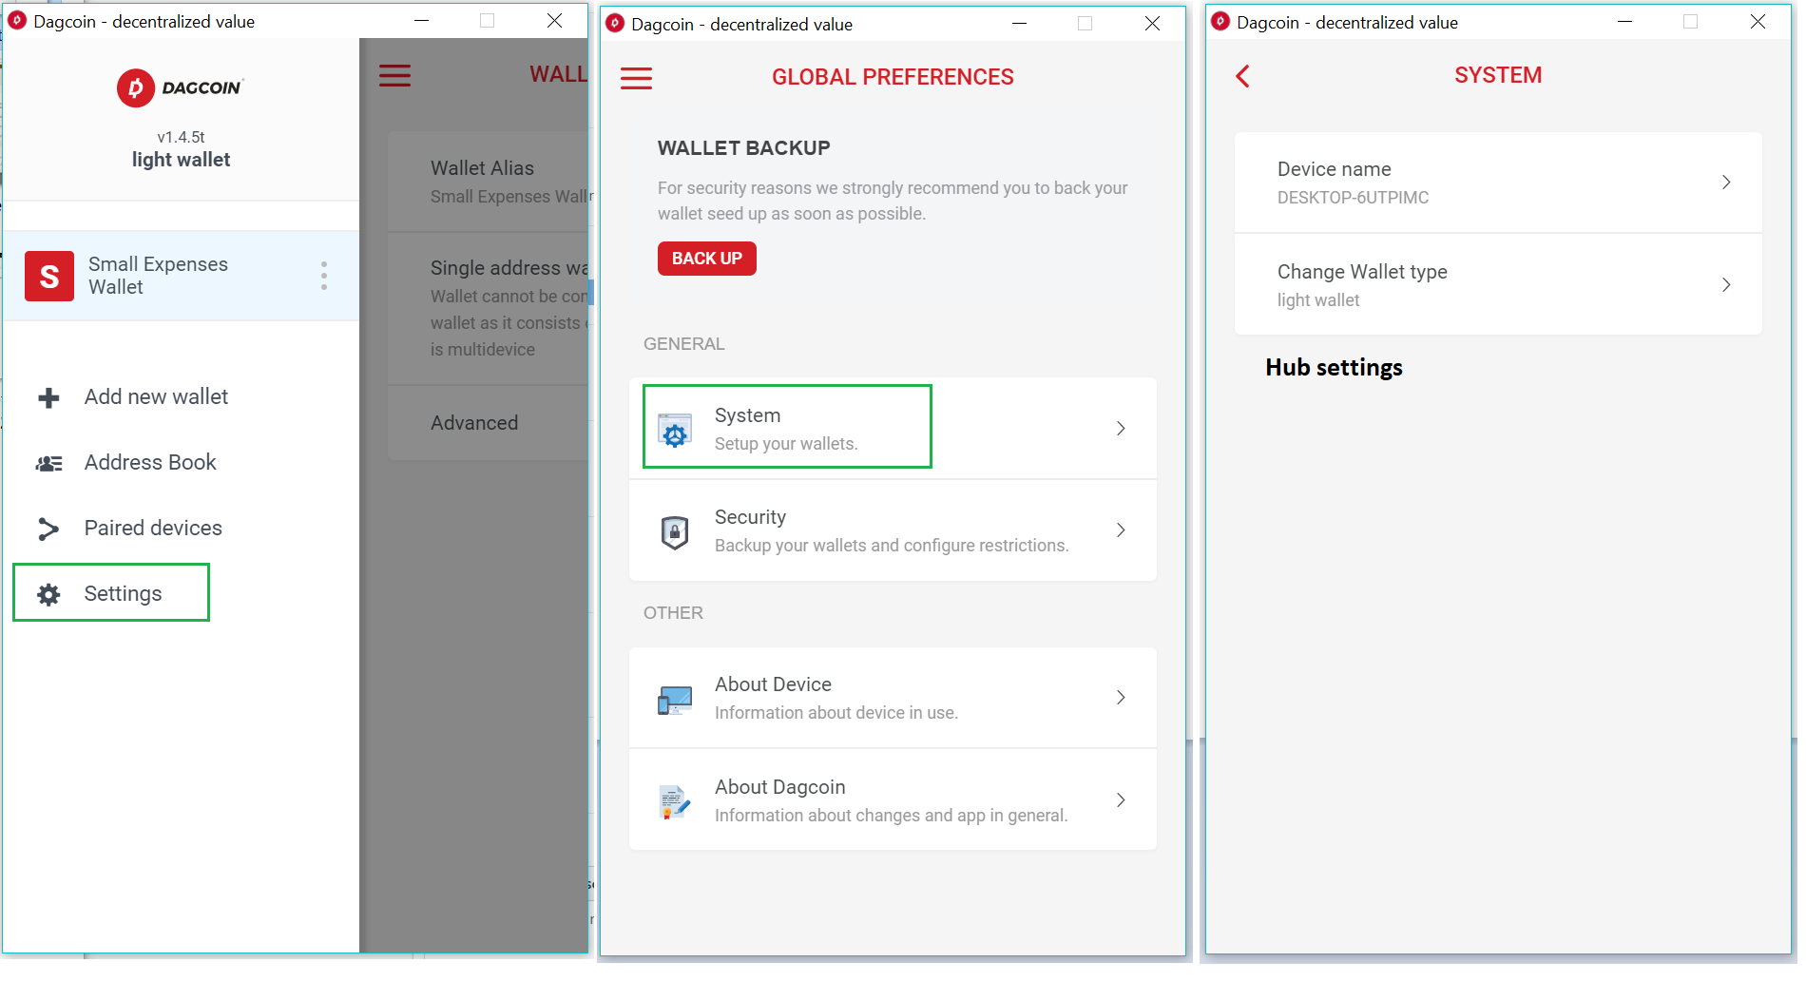
Task: Click the OTHER section label
Action: tap(673, 613)
